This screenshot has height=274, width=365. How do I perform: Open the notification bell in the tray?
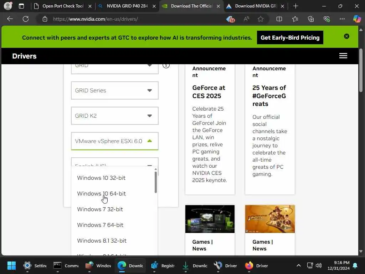click(x=355, y=265)
